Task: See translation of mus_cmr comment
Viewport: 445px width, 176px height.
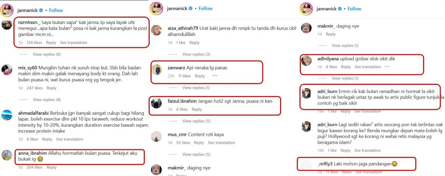Action: coord(221,143)
